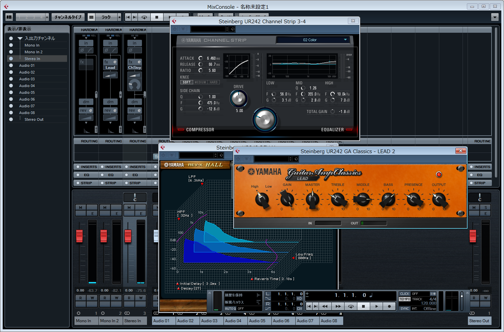Viewport: 504px width, 332px height.
Task: Enable Read automation on Stereo In channel
Action: click(x=129, y=298)
